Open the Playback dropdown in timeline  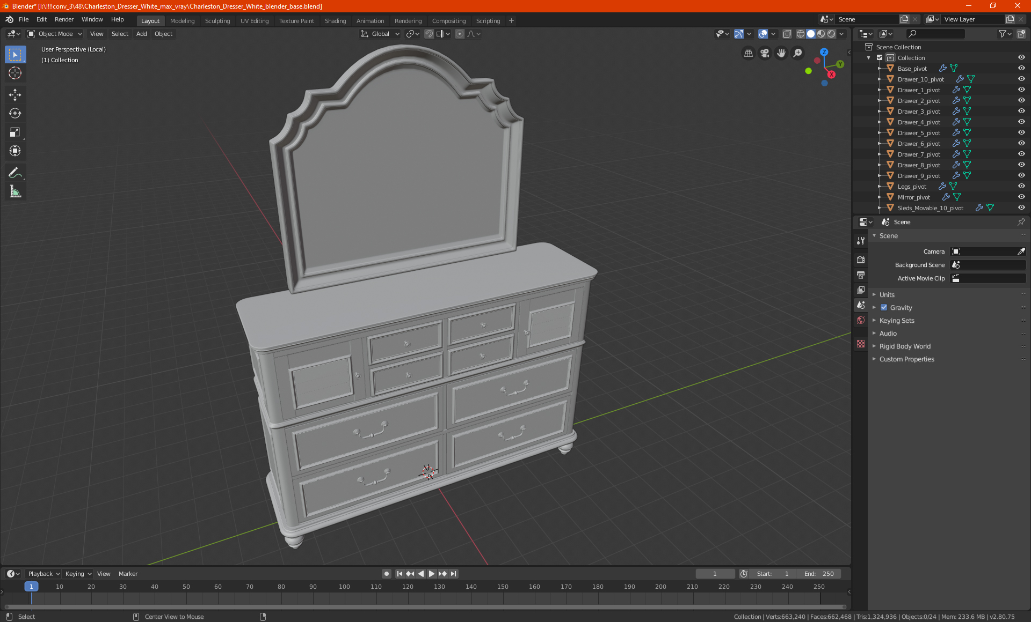[43, 574]
